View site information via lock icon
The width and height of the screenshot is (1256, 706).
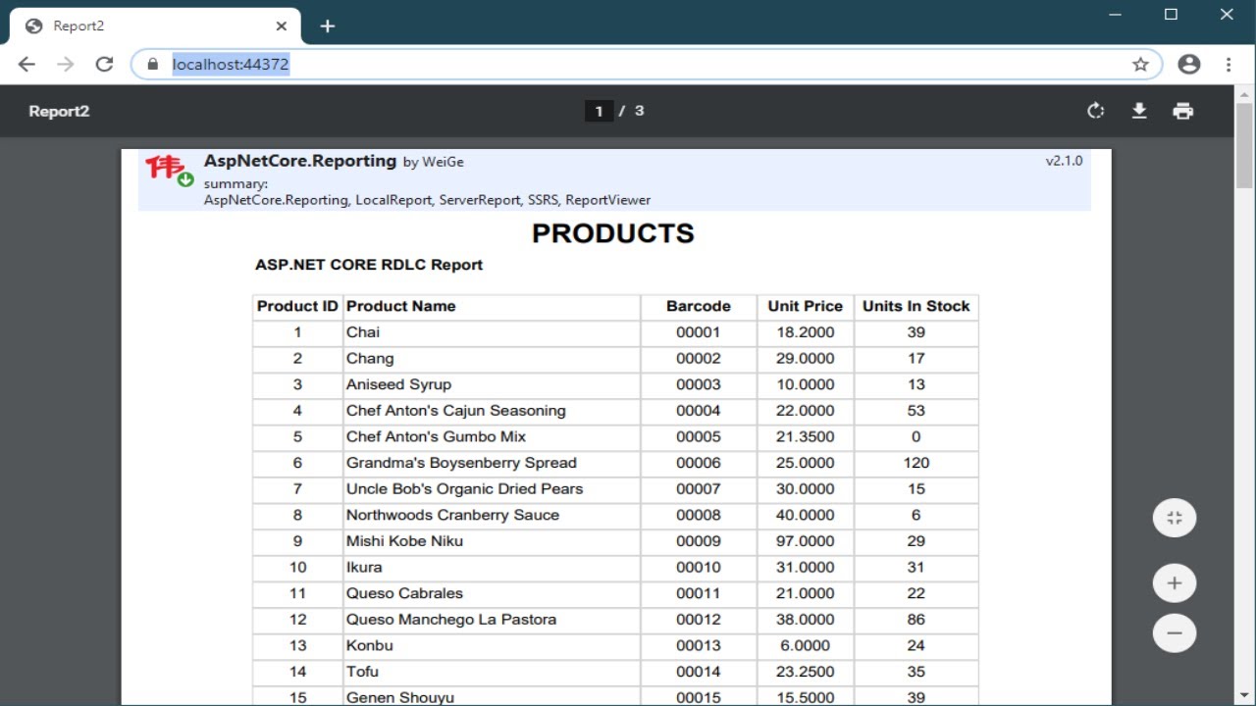pyautogui.click(x=152, y=65)
